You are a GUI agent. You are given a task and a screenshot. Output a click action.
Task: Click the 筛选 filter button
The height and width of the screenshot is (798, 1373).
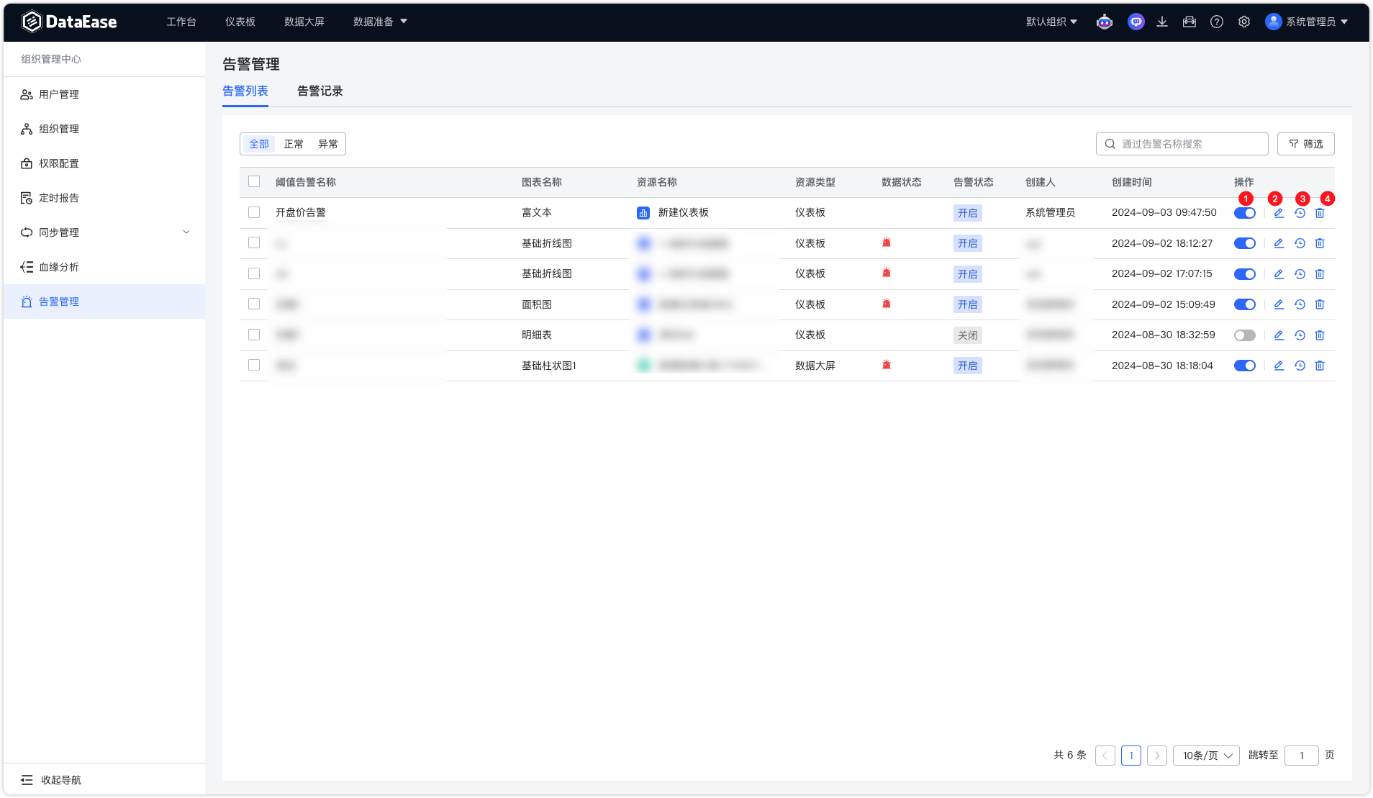(x=1306, y=144)
